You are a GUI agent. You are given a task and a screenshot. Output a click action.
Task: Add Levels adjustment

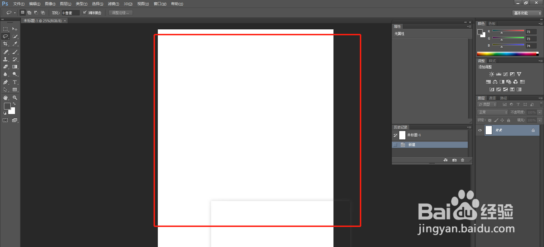pos(499,74)
